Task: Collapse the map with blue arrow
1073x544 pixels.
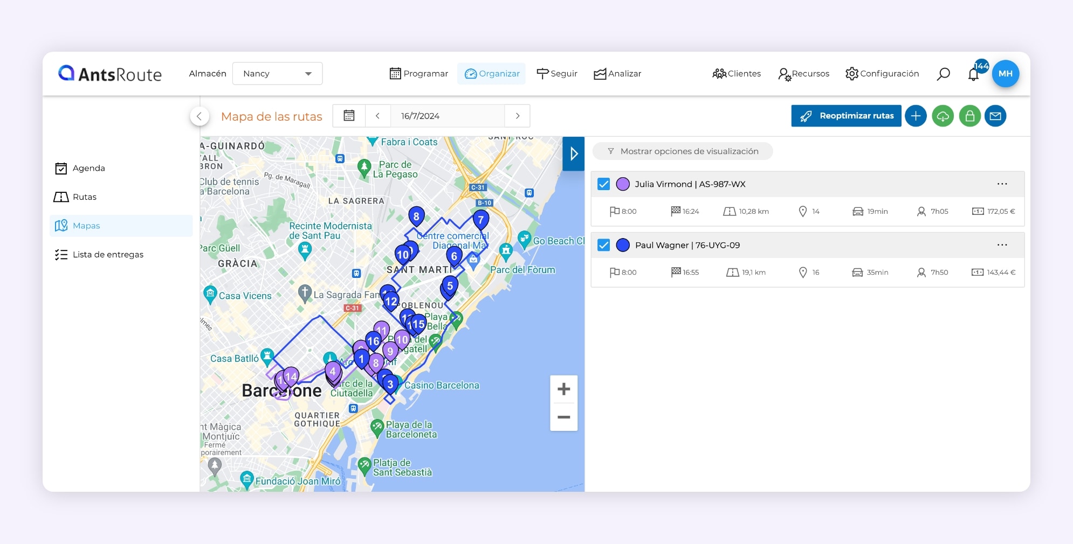Action: [x=573, y=154]
